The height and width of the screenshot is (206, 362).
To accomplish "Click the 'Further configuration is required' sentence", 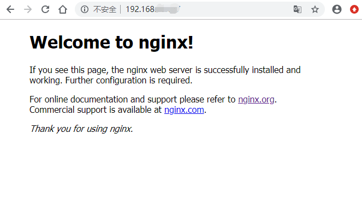I will pyautogui.click(x=129, y=81).
